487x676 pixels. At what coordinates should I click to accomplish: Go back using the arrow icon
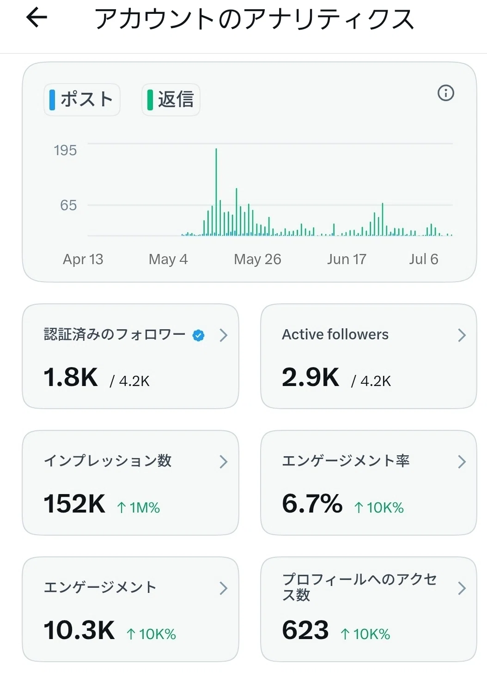tap(37, 18)
